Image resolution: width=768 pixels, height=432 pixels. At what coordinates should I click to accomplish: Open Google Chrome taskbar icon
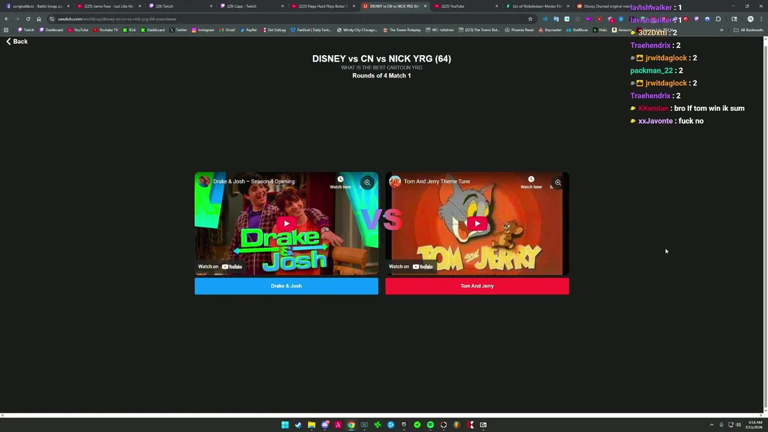pyautogui.click(x=351, y=425)
